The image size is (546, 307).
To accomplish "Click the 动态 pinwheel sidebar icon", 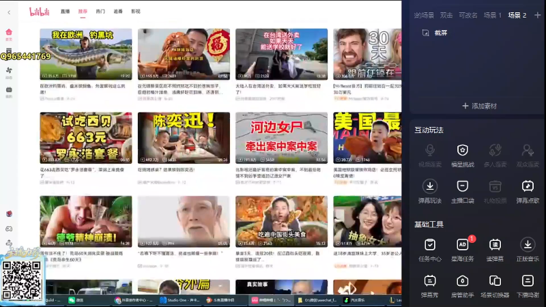I will (x=9, y=72).
